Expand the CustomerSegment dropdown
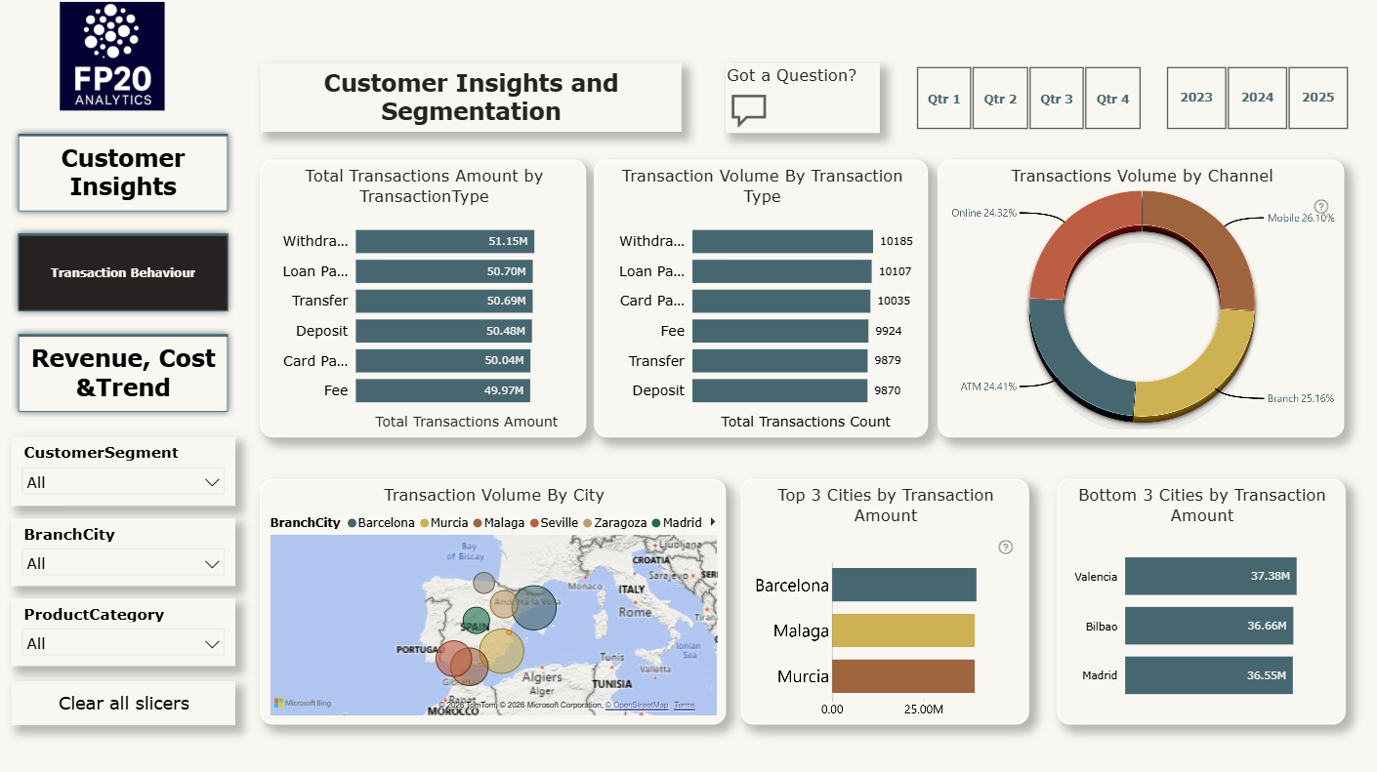Screen dimensions: 1377x772 point(123,482)
